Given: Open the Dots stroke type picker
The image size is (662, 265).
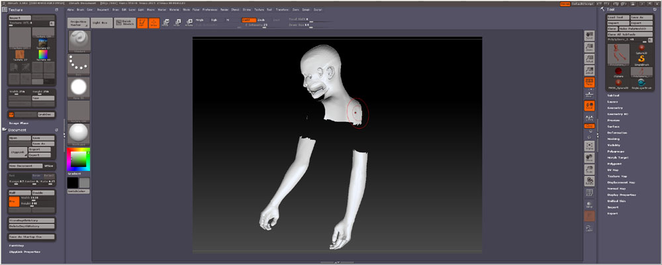Looking at the screenshot, I should click(x=79, y=64).
